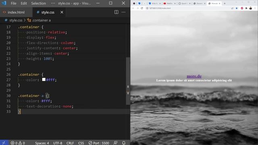Viewport: 258px width, 145px height.
Task: Stop Live Server on Port 5500
Action: 99,143
